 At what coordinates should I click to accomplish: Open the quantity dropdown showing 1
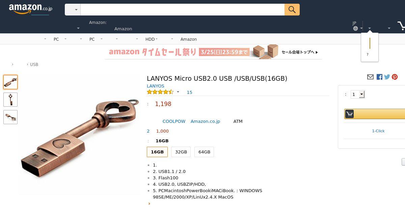point(358,95)
